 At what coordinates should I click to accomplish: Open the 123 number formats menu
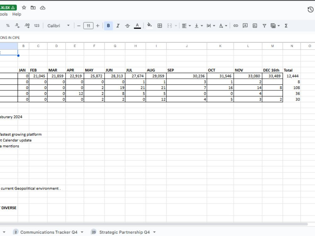[x=37, y=26]
